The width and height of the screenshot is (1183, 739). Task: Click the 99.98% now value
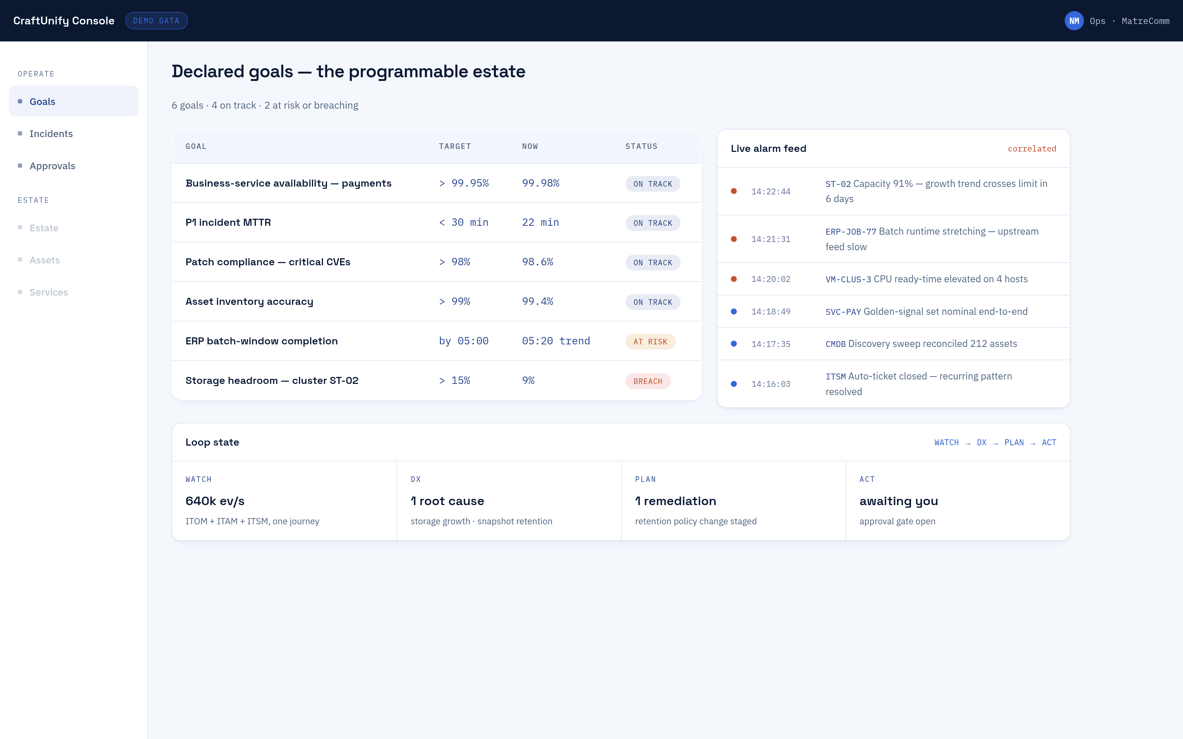point(540,183)
